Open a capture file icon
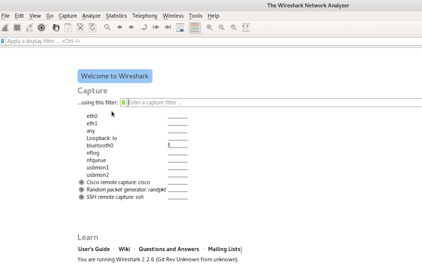 [56, 27]
